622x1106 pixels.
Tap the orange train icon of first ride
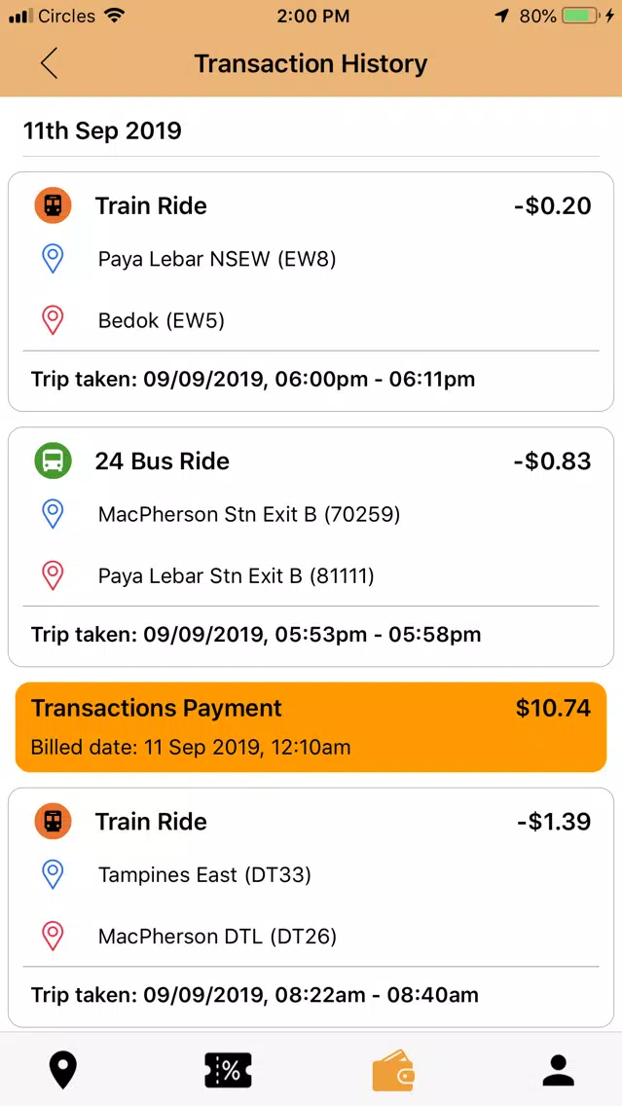click(x=53, y=206)
